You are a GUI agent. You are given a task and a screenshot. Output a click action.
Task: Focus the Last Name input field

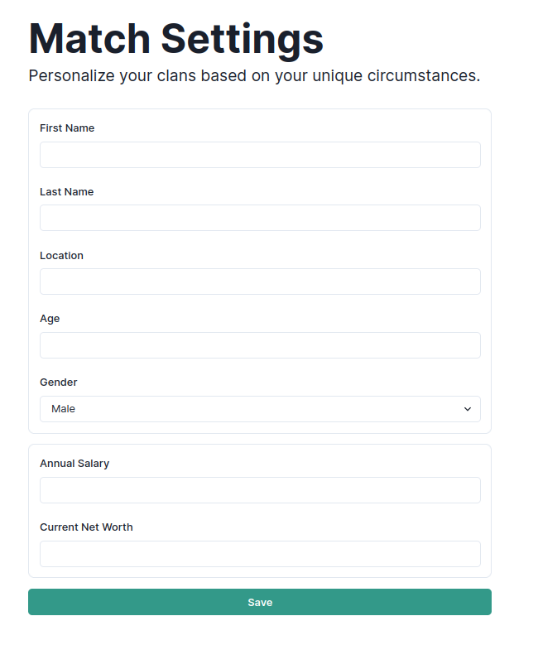click(260, 218)
